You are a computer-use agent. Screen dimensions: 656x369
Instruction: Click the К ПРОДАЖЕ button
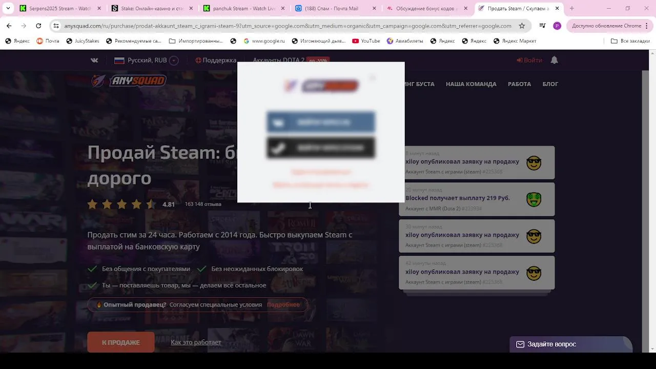tap(121, 342)
